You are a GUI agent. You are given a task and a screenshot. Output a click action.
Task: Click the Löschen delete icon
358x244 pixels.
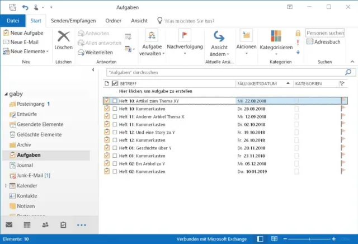click(x=64, y=39)
